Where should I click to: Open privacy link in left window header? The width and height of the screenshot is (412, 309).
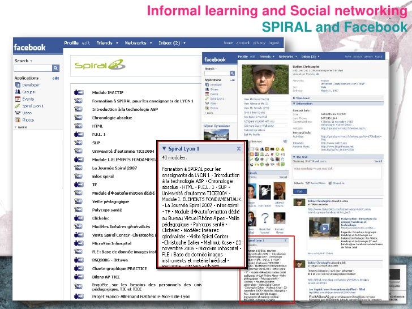pos(259,43)
